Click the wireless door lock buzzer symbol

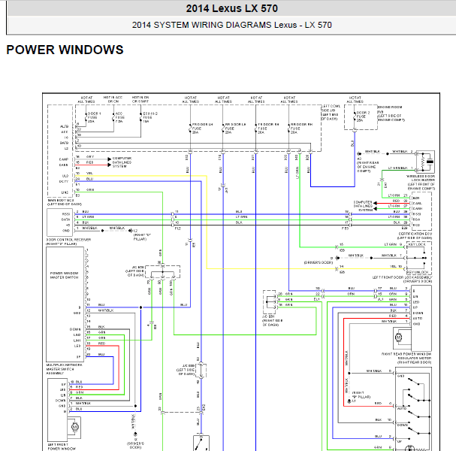(x=425, y=162)
